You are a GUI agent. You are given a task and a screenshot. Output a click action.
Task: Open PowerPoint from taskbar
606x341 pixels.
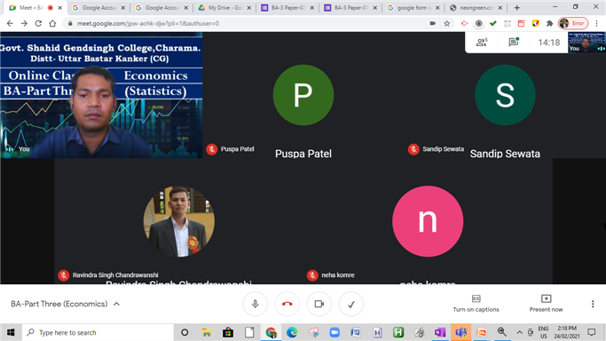pyautogui.click(x=482, y=332)
